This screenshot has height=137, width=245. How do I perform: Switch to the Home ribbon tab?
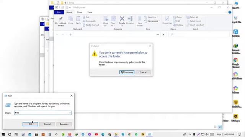(69, 12)
